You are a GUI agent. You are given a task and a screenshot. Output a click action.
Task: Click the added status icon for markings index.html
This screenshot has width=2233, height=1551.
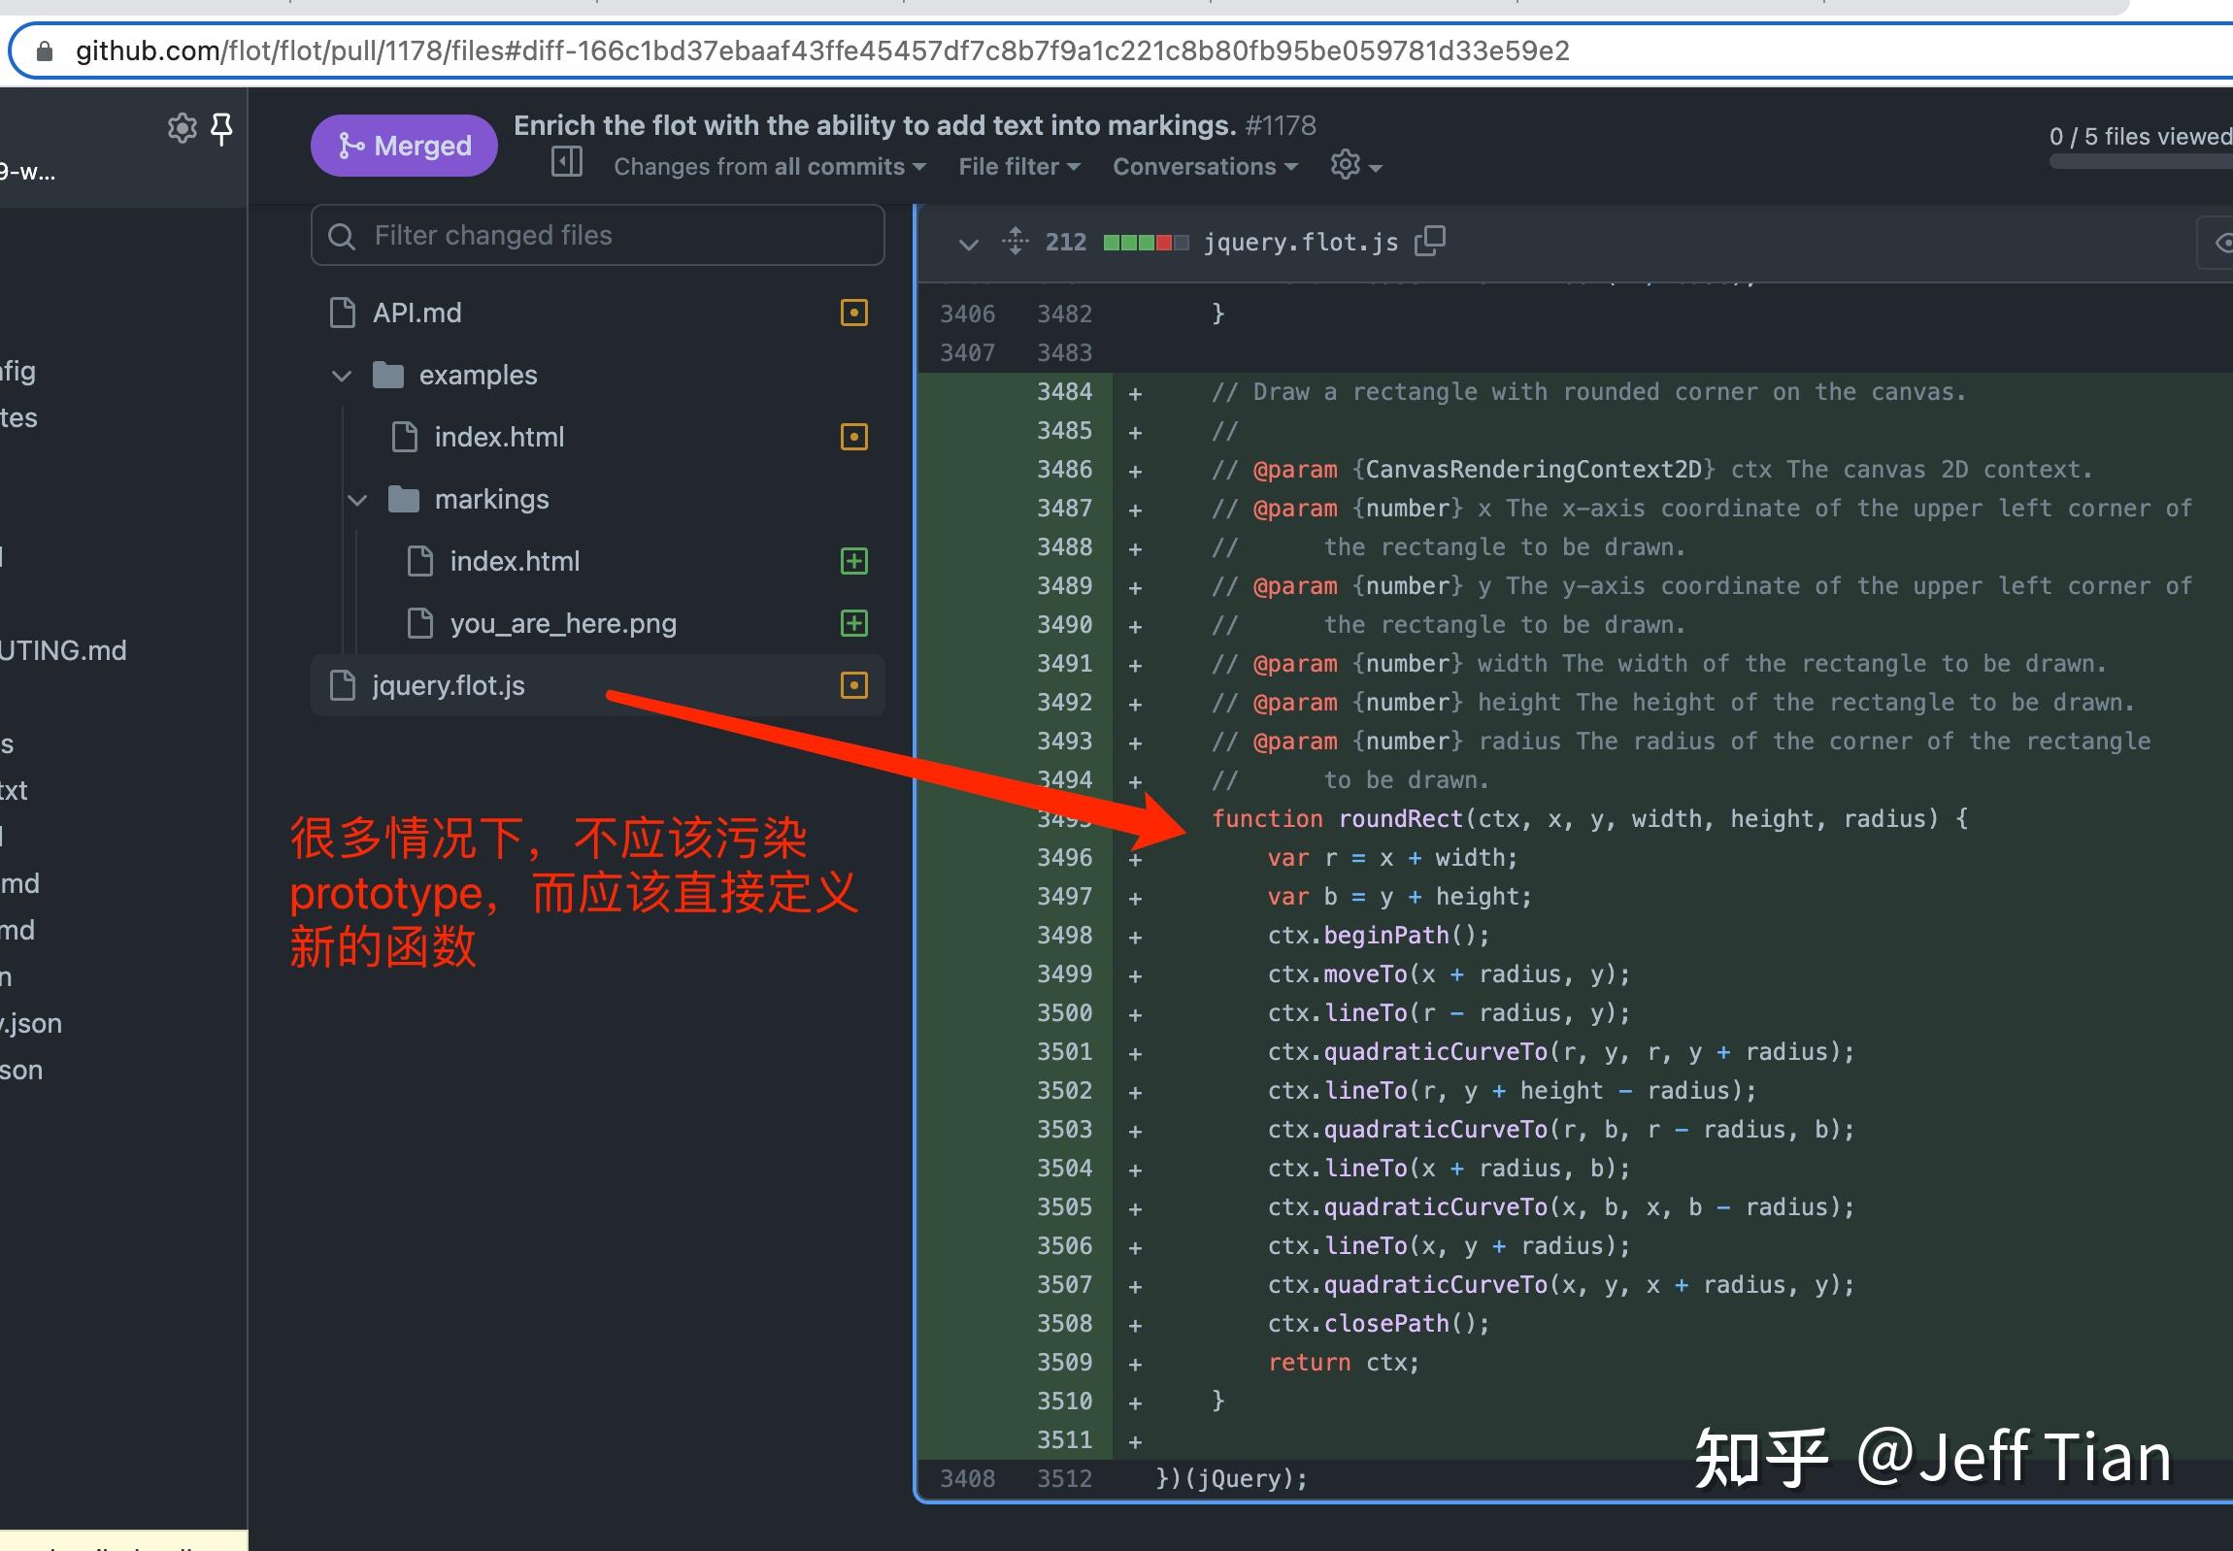[853, 562]
